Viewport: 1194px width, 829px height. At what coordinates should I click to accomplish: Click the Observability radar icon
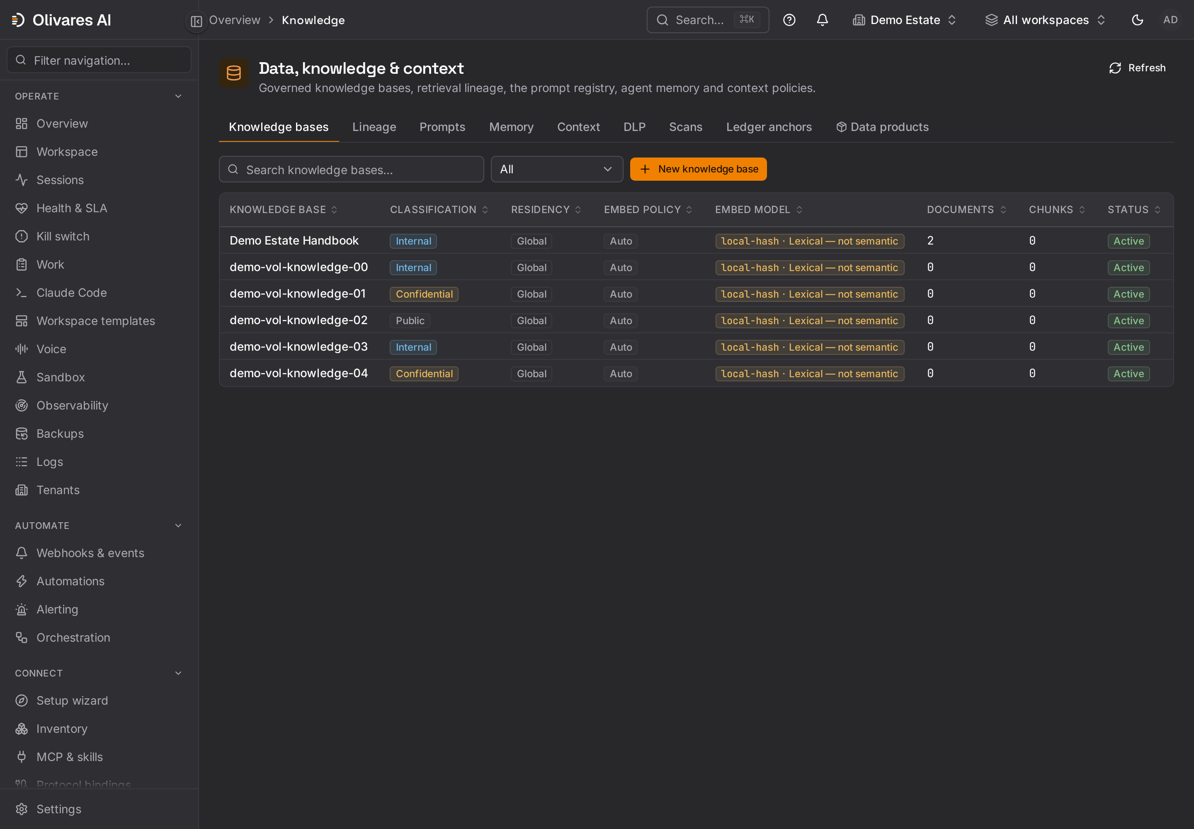(x=21, y=405)
